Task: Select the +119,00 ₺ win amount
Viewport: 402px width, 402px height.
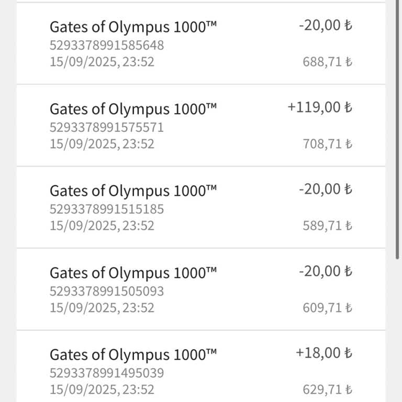Action: click(319, 107)
